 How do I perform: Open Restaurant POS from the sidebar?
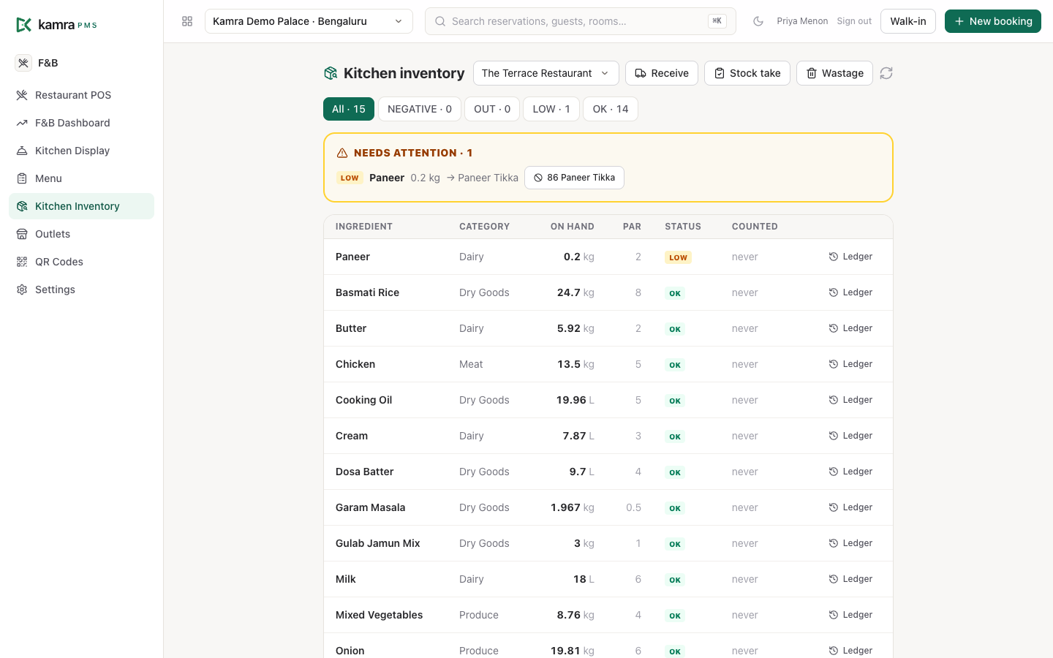(x=81, y=95)
